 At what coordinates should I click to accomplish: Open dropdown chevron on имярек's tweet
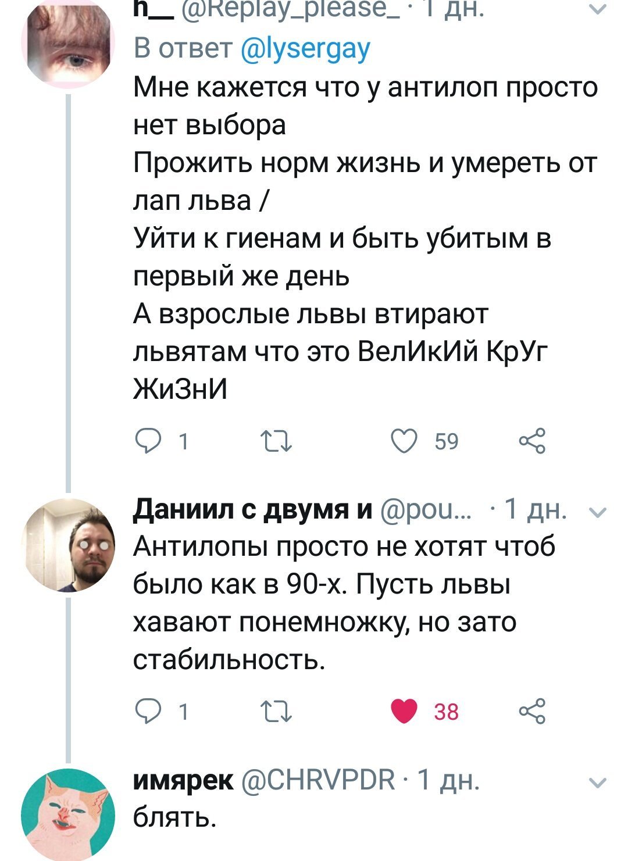(598, 783)
